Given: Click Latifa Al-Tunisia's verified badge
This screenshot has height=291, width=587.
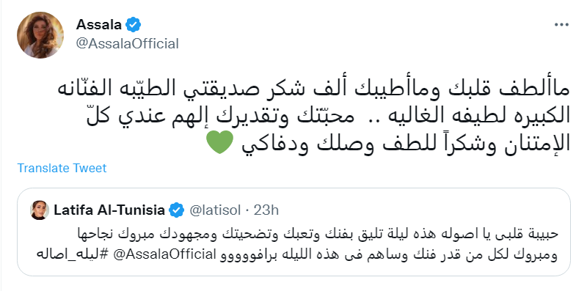Looking at the screenshot, I should (177, 210).
